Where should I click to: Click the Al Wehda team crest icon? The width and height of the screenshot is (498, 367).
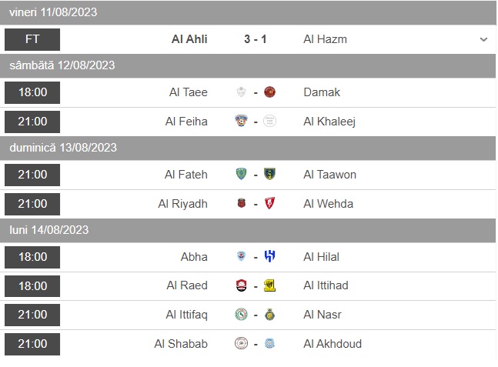269,204
